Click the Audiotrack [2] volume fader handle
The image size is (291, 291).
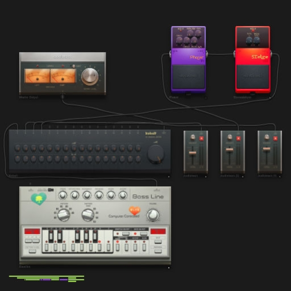click(x=229, y=149)
